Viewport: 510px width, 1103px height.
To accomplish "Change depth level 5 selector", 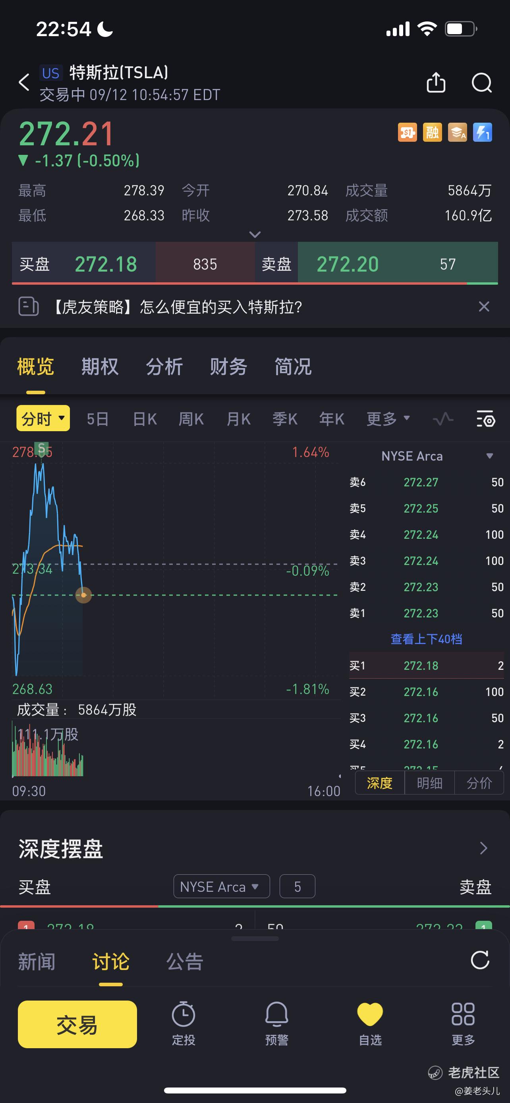I will coord(297,886).
